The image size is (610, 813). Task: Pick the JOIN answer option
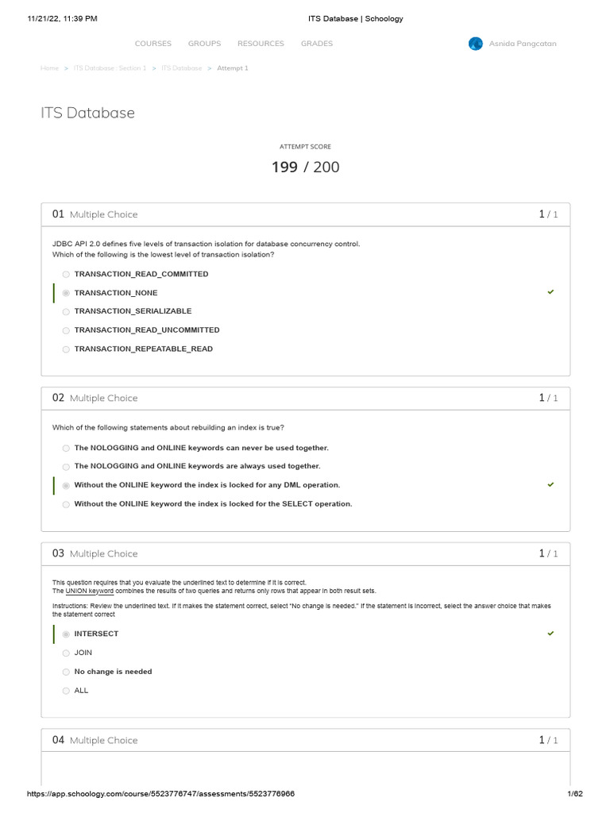pos(66,653)
